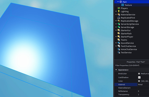
Task: Click the TextChatService icon
Action: pos(119,46)
